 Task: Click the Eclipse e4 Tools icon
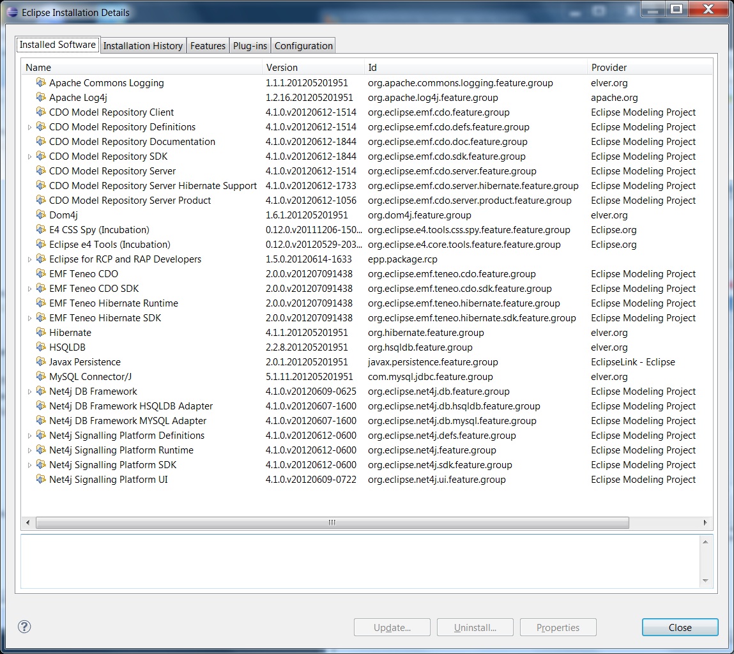pos(41,245)
